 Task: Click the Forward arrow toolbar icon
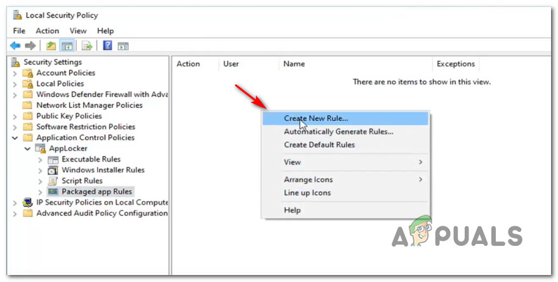coord(30,46)
